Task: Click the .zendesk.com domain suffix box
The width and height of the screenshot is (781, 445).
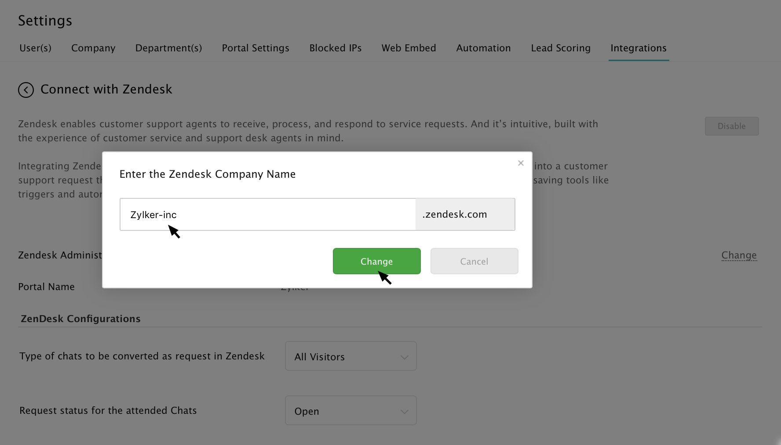Action: (465, 215)
